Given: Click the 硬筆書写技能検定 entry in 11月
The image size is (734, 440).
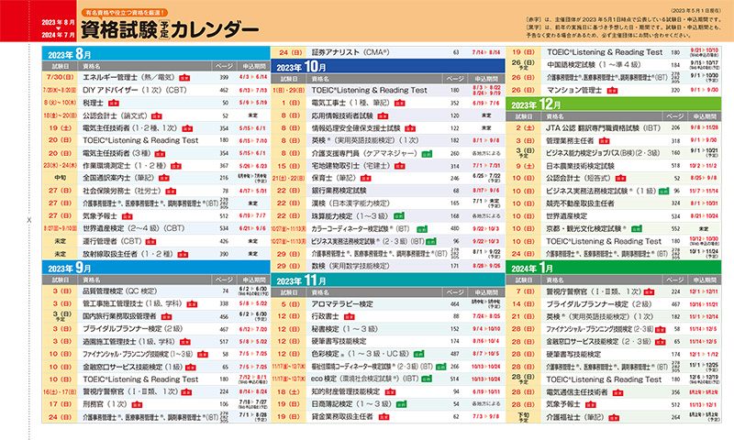Looking at the screenshot, I should coord(339,342).
